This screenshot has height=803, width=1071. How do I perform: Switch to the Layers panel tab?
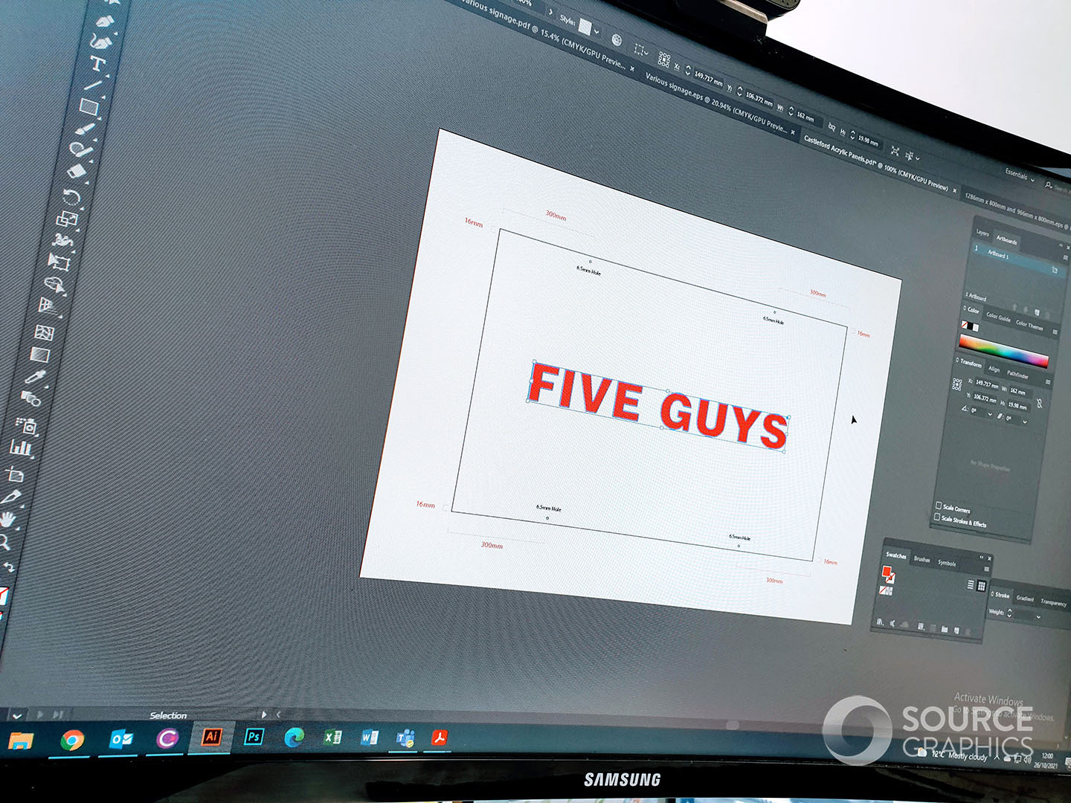982,233
